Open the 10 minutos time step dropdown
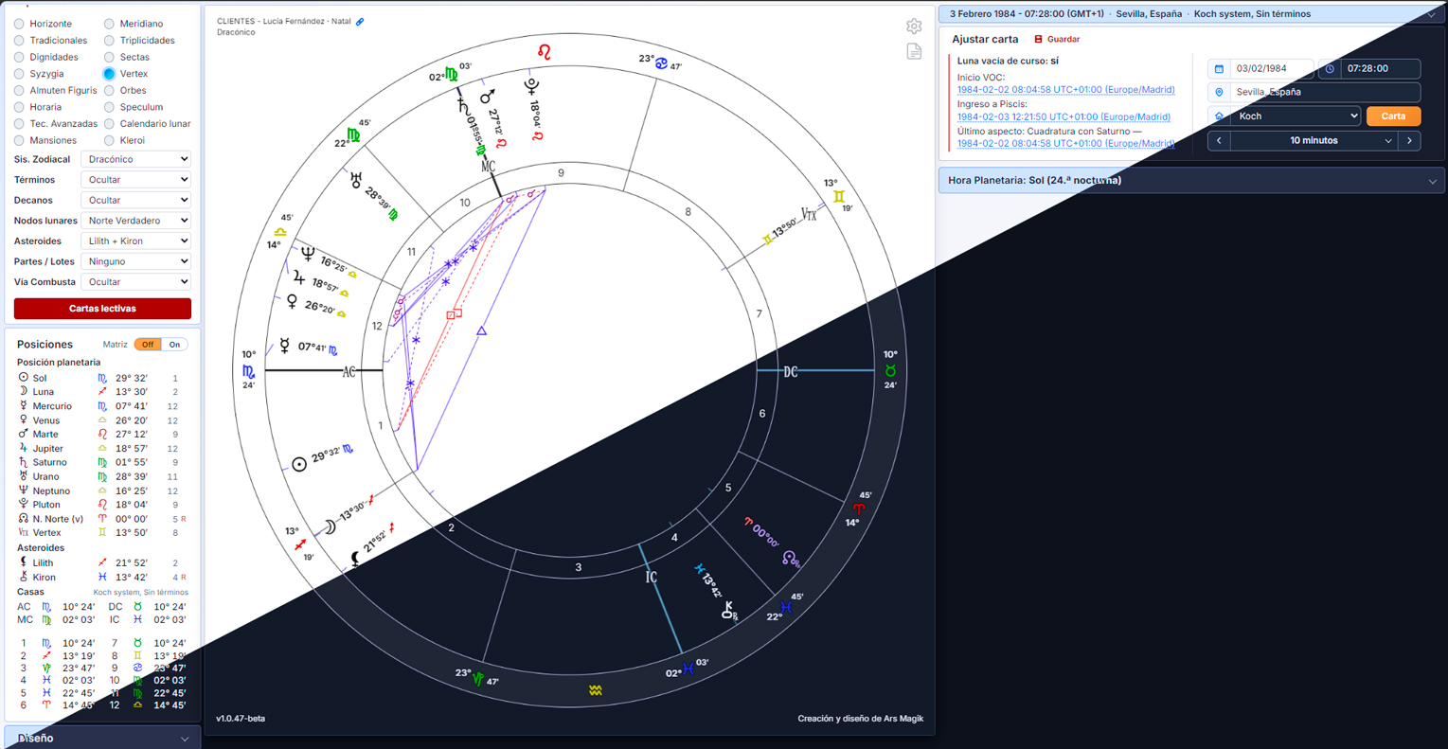 click(x=1314, y=140)
